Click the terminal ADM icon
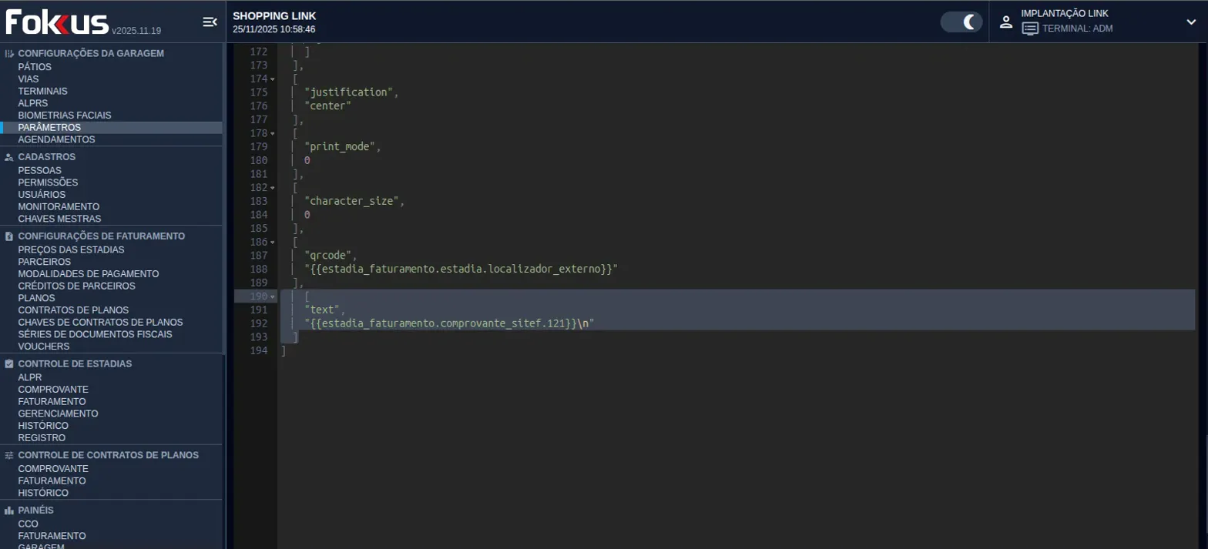The image size is (1208, 549). 1030,28
